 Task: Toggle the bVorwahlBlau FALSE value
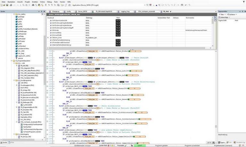pyautogui.click(x=118, y=32)
